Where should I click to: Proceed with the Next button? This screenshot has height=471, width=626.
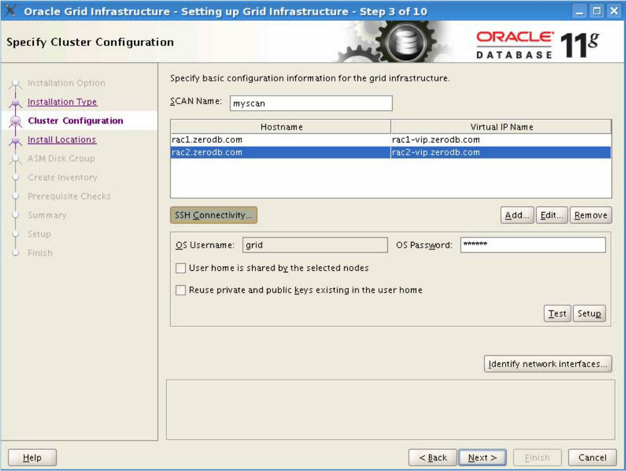(482, 458)
